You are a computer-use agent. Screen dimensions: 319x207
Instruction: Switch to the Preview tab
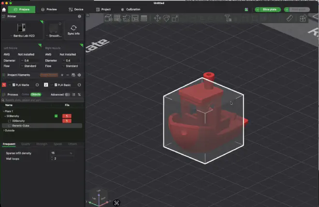pyautogui.click(x=49, y=9)
